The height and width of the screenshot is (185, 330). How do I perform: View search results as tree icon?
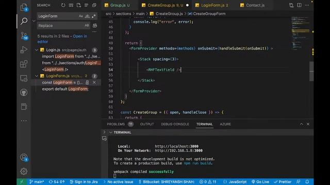click(86, 5)
